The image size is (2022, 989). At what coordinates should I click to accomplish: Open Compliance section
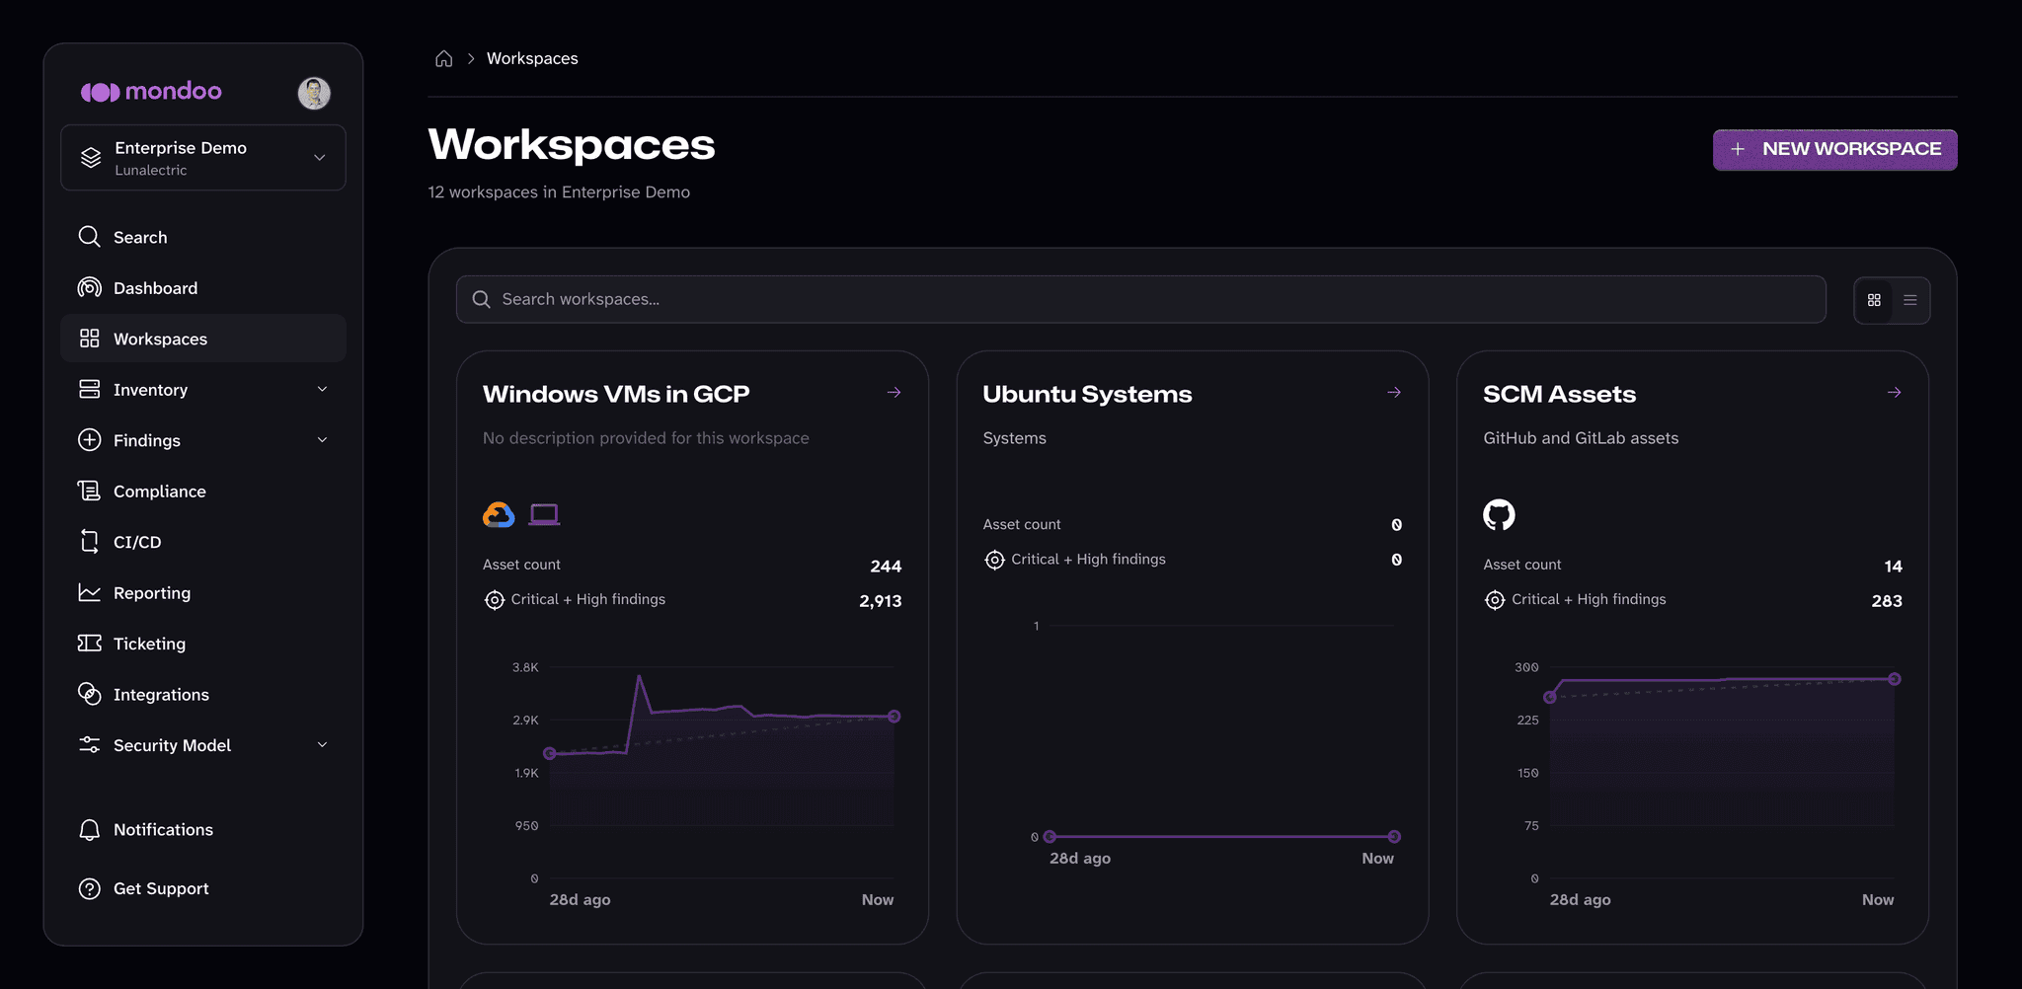(203, 491)
